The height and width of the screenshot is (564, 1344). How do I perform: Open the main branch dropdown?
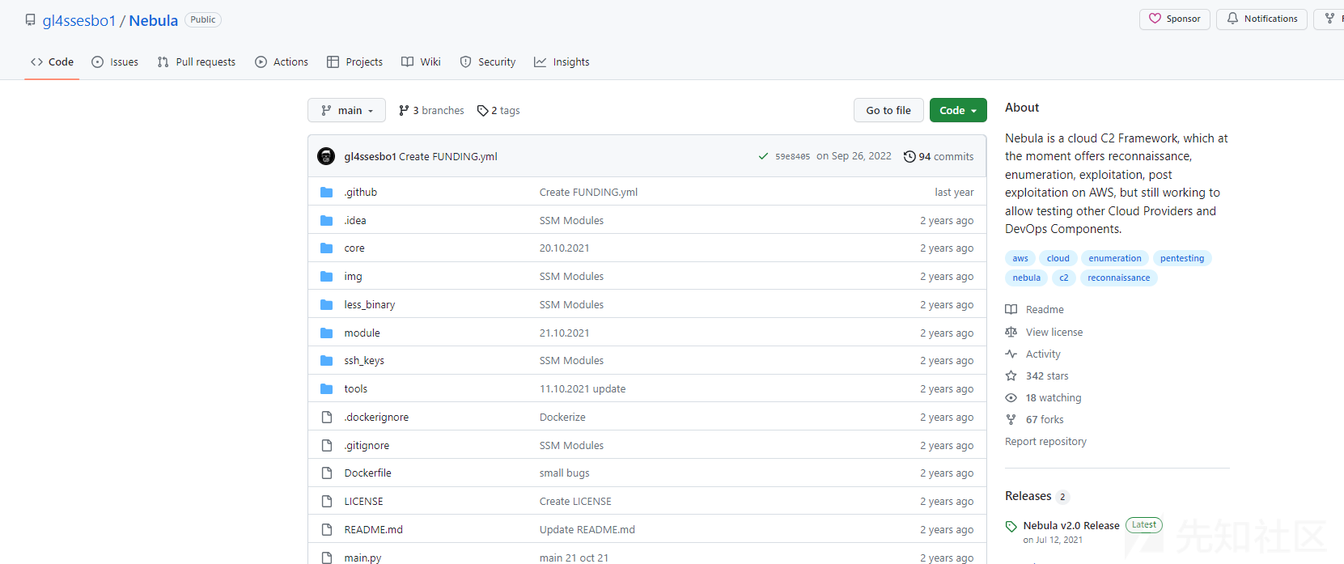pyautogui.click(x=346, y=110)
